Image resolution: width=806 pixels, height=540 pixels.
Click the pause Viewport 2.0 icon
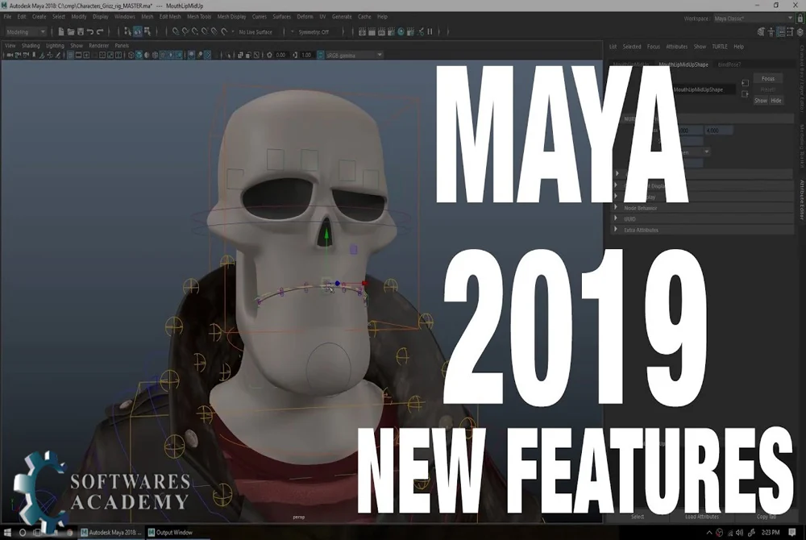coord(430,32)
